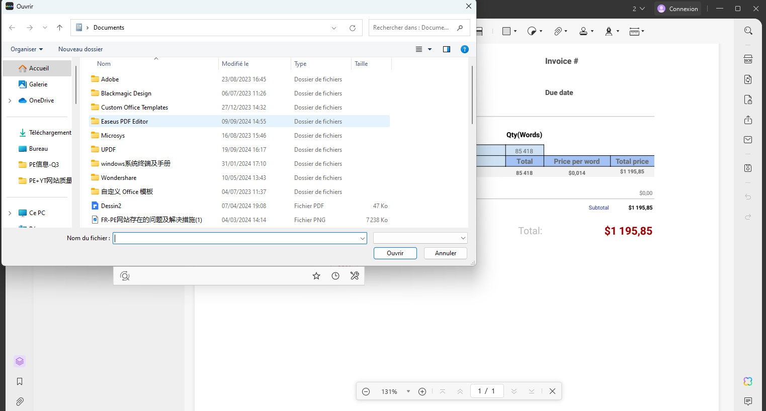Click the file list vertical scrollbar
The width and height of the screenshot is (766, 411).
(472, 94)
